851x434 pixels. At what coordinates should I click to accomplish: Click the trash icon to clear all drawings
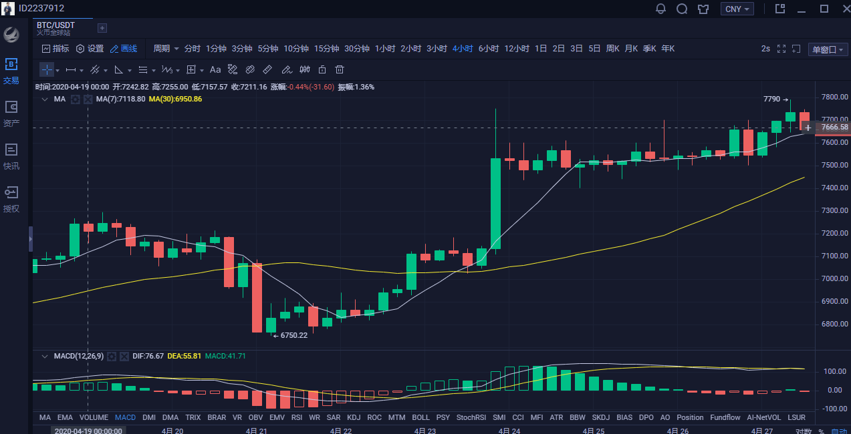339,69
